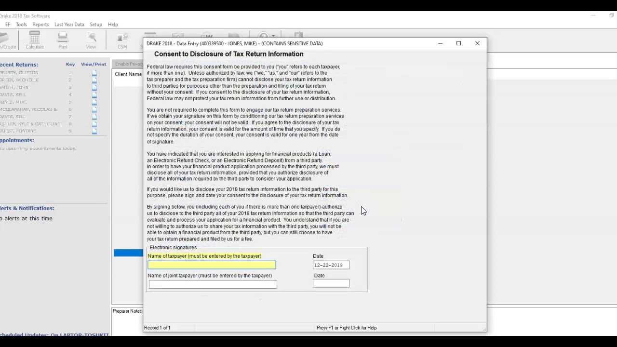Click the Name of joint taxpayer field
This screenshot has width=617, height=347.
pos(213,284)
